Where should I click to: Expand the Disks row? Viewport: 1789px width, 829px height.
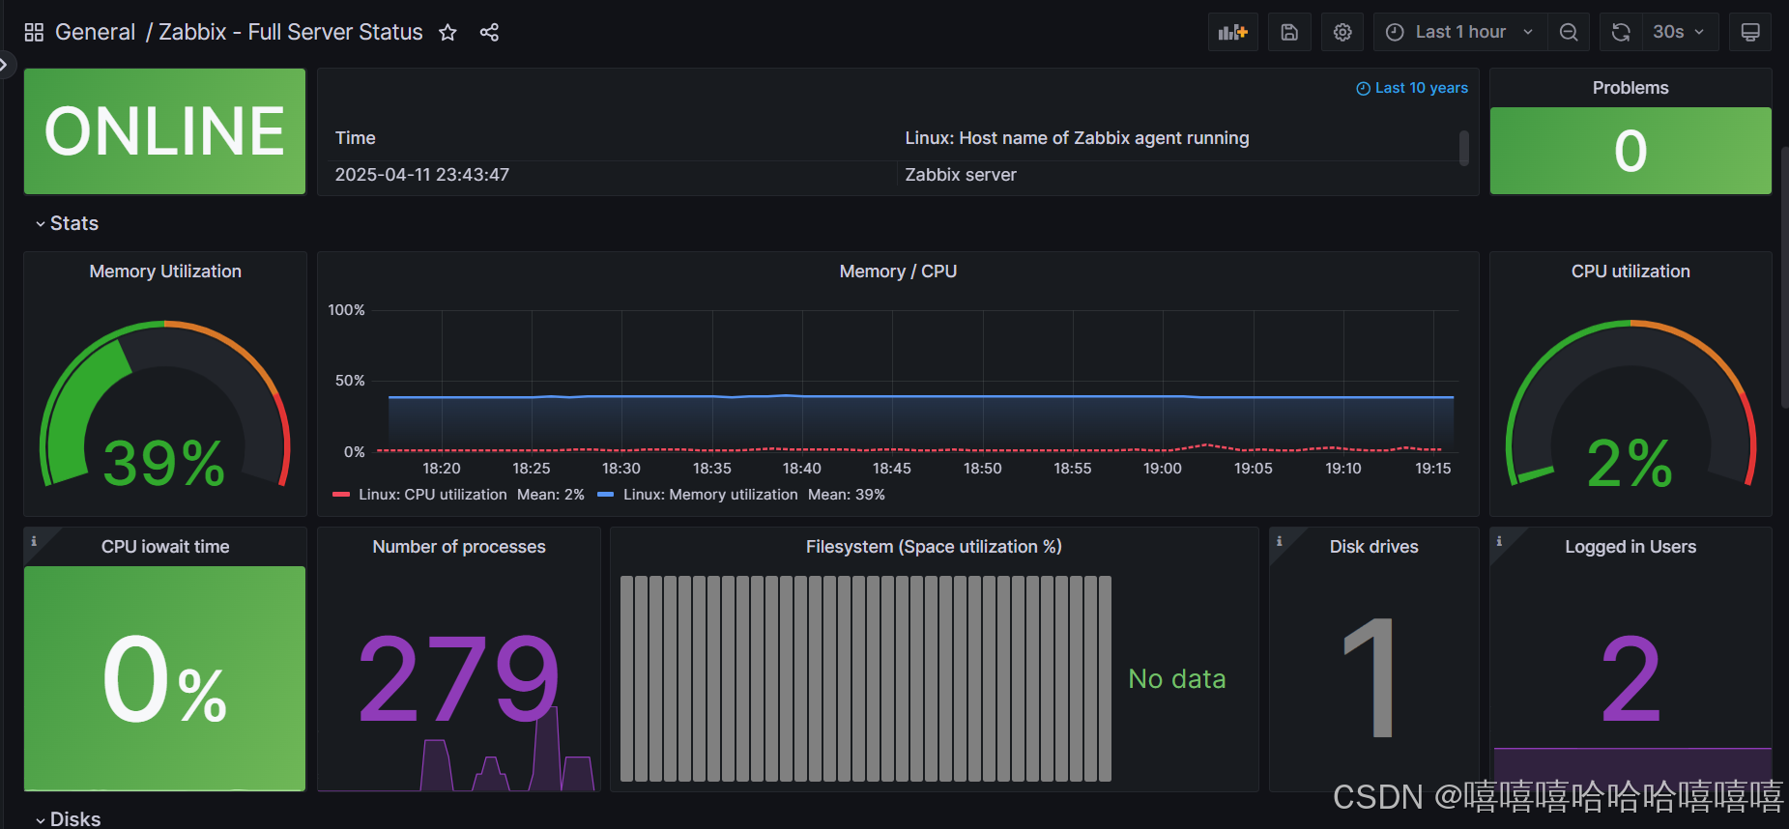68,818
